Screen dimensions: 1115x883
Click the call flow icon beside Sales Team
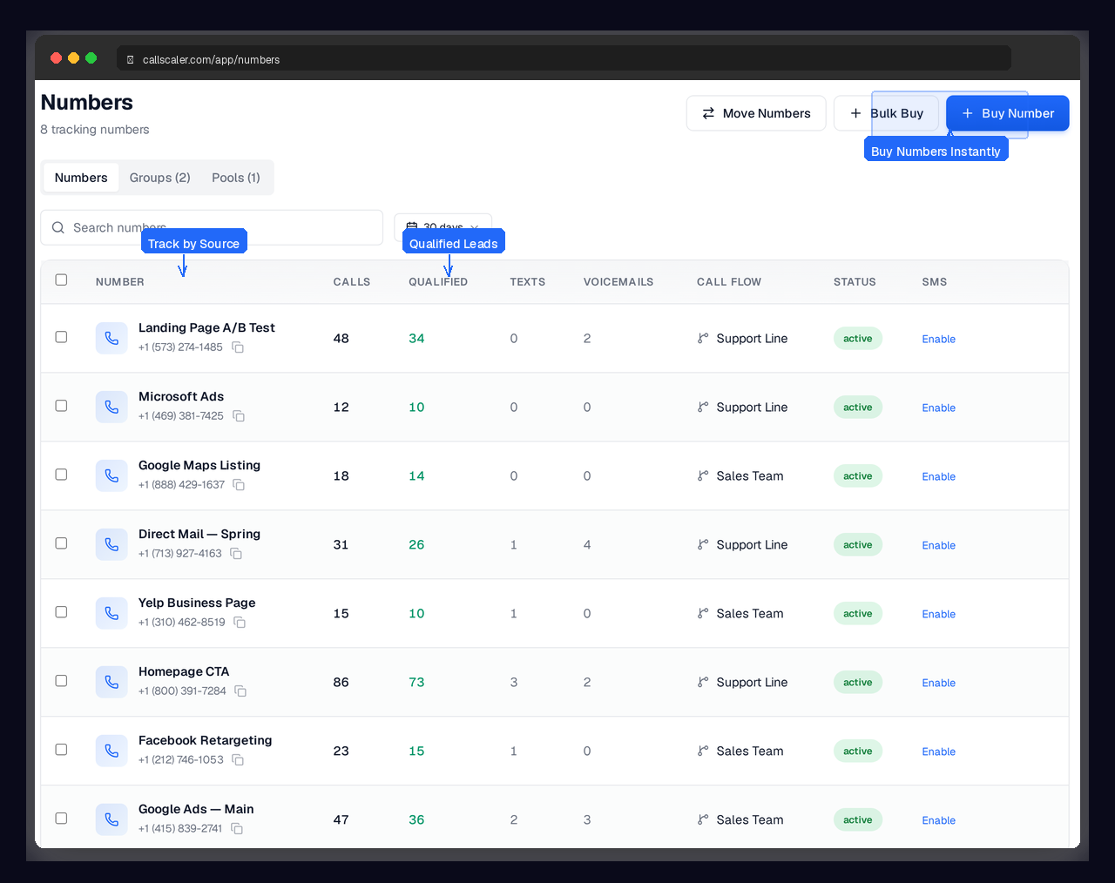[x=702, y=475]
